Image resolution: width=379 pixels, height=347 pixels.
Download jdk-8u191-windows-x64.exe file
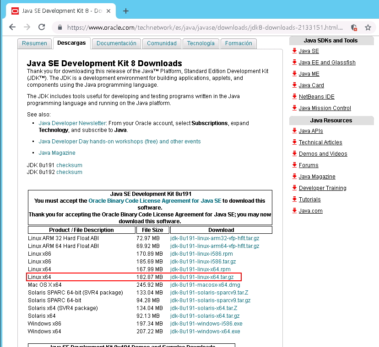pyautogui.click(x=205, y=331)
